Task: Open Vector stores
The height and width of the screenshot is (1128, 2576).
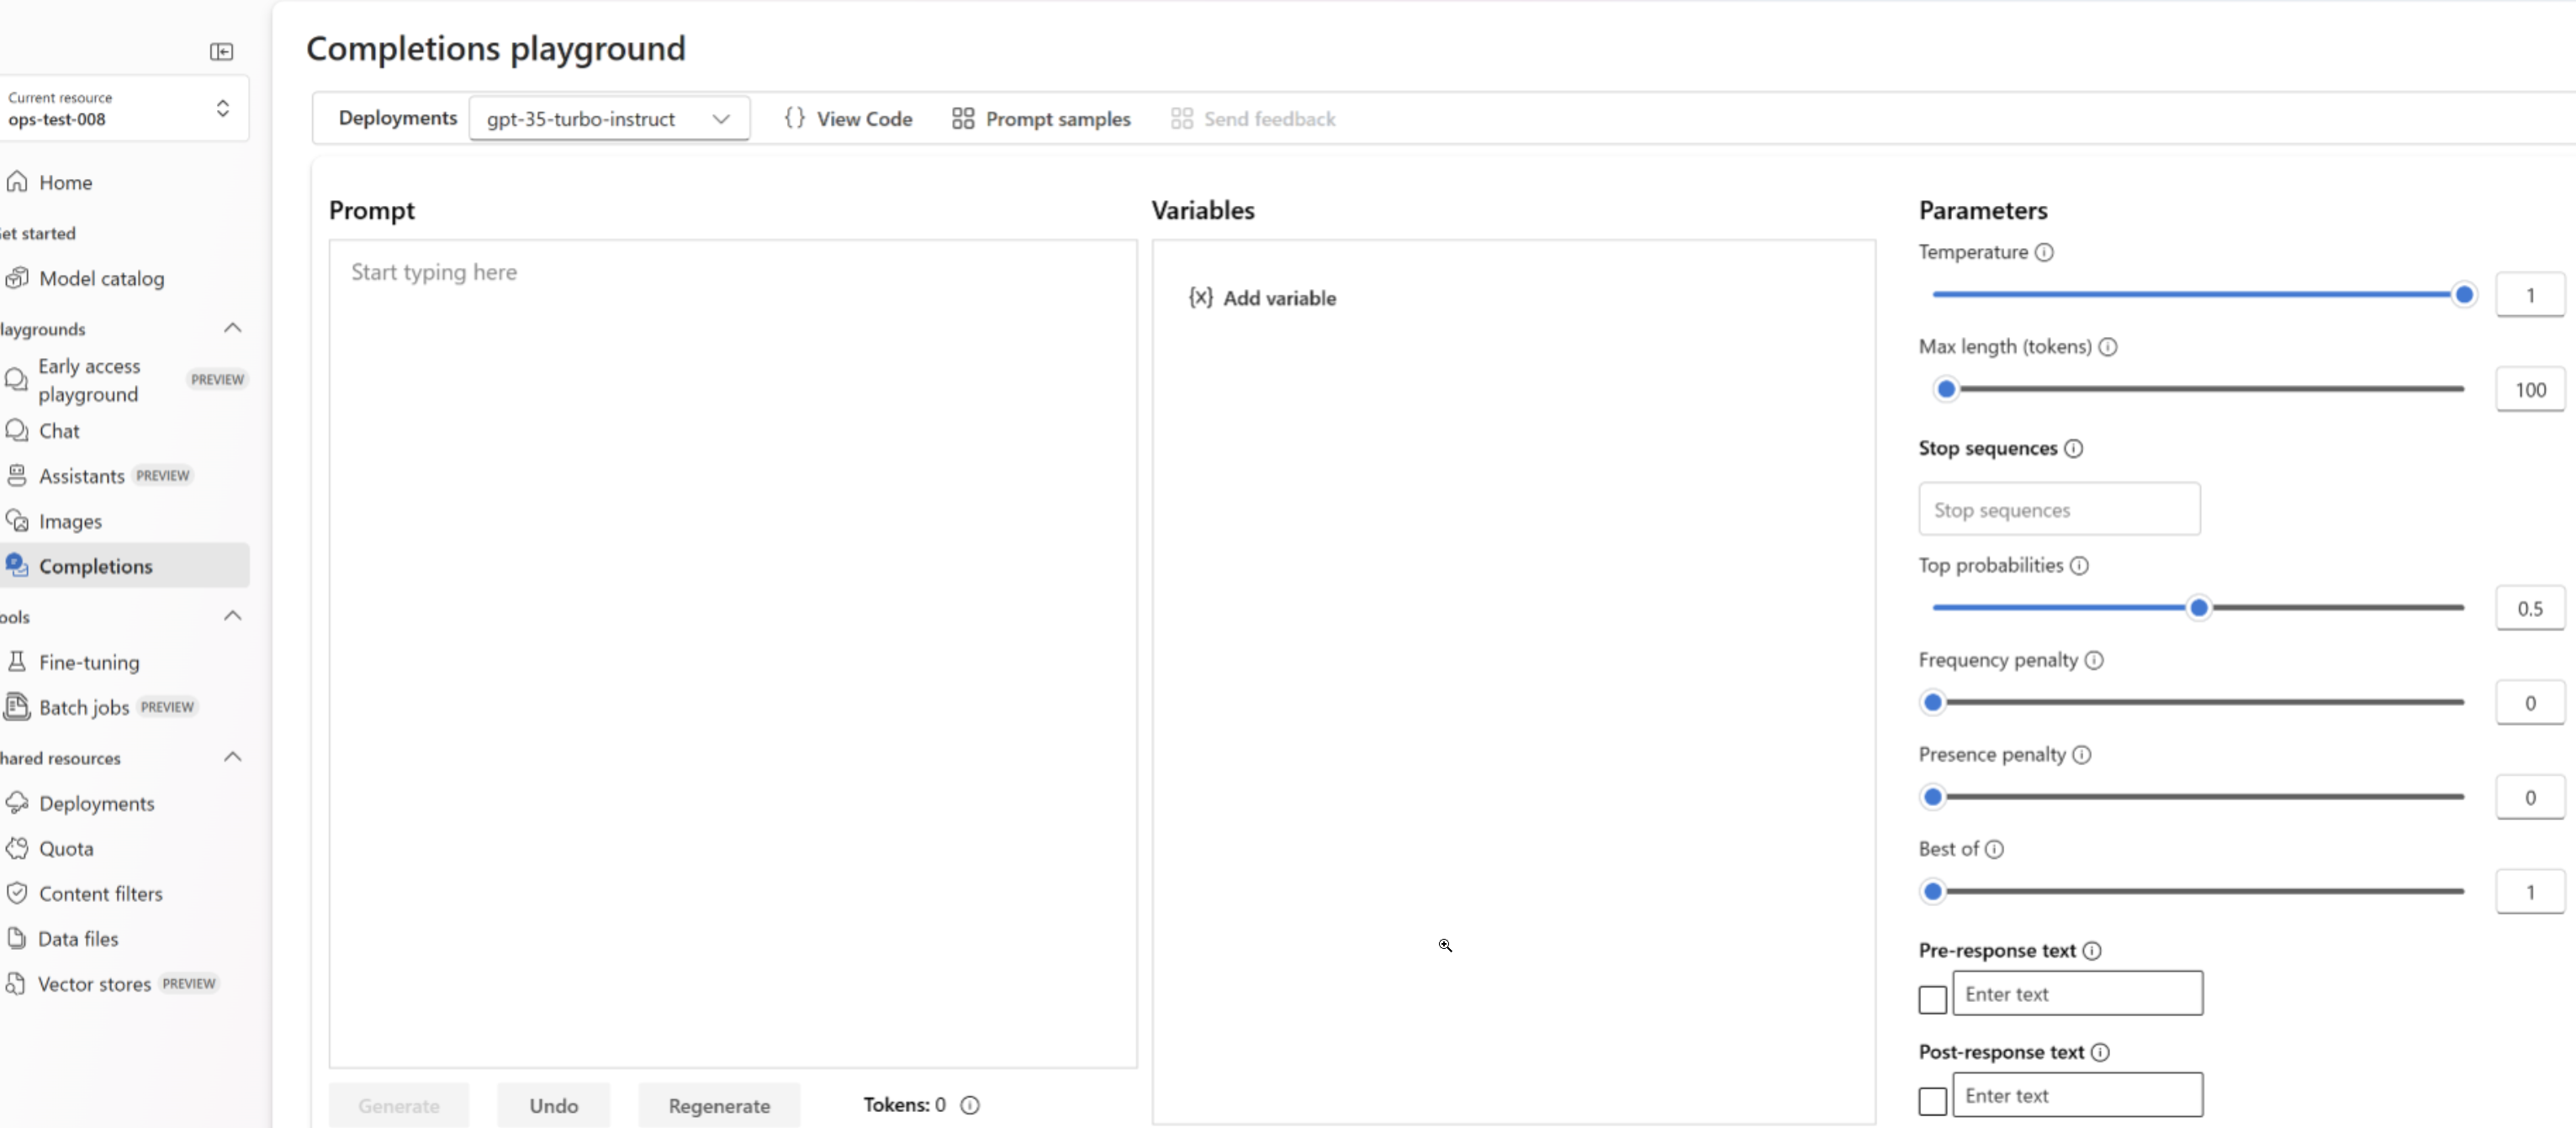Action: [94, 983]
